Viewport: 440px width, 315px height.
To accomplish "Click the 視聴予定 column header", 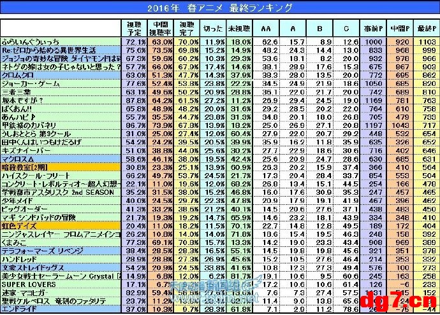I will [x=135, y=28].
